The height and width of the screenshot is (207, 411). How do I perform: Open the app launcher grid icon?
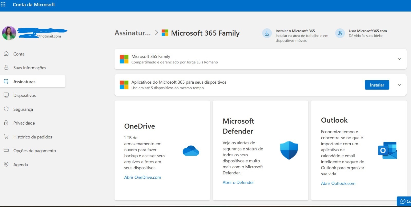point(3,4)
